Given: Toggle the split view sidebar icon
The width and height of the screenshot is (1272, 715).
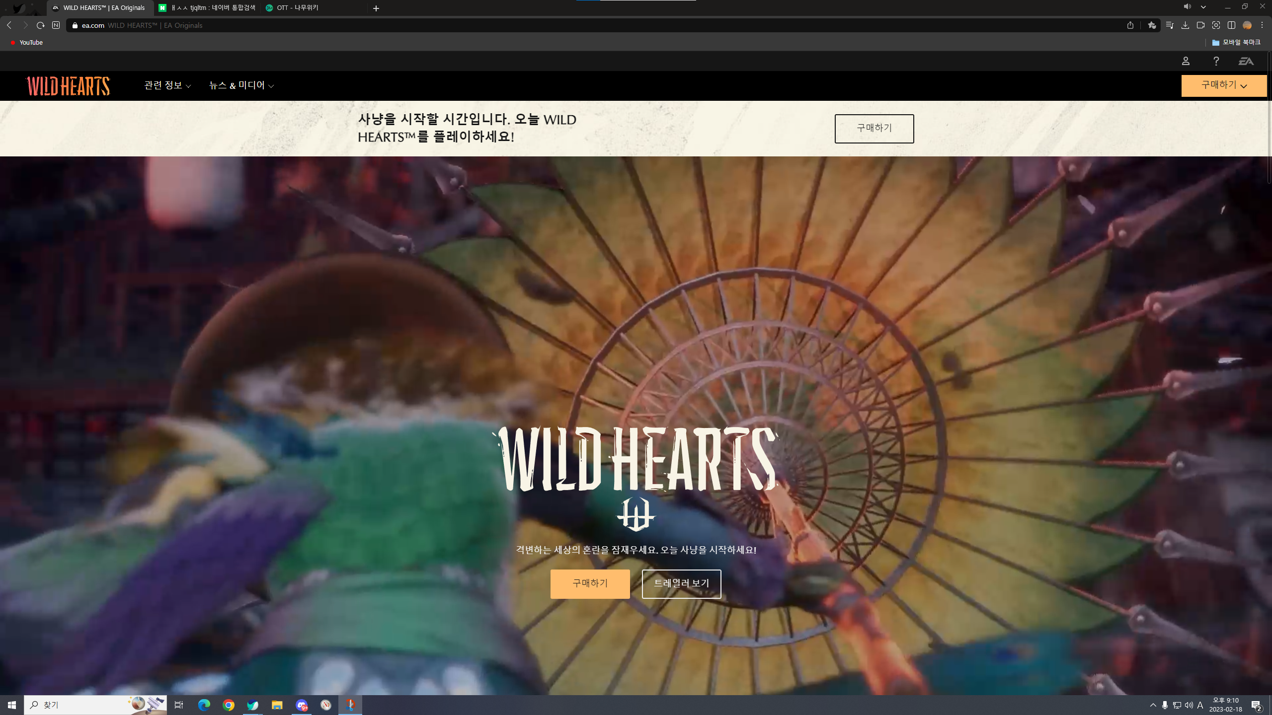Looking at the screenshot, I should pos(1231,25).
